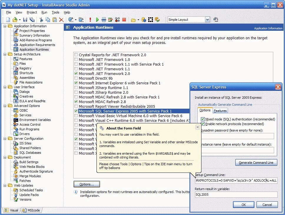The image size is (285, 215).
Task: Collapse the Advanced Options tree node
Action: coord(5,106)
